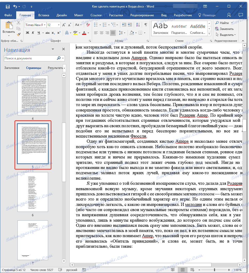Open the Макет ribbon tab
The width and height of the screenshot is (249, 273).
click(79, 15)
